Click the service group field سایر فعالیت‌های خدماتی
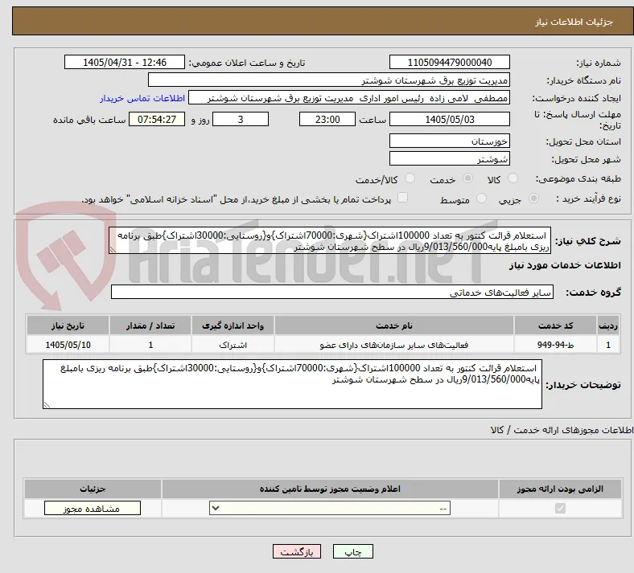The image size is (634, 573). pyautogui.click(x=332, y=292)
